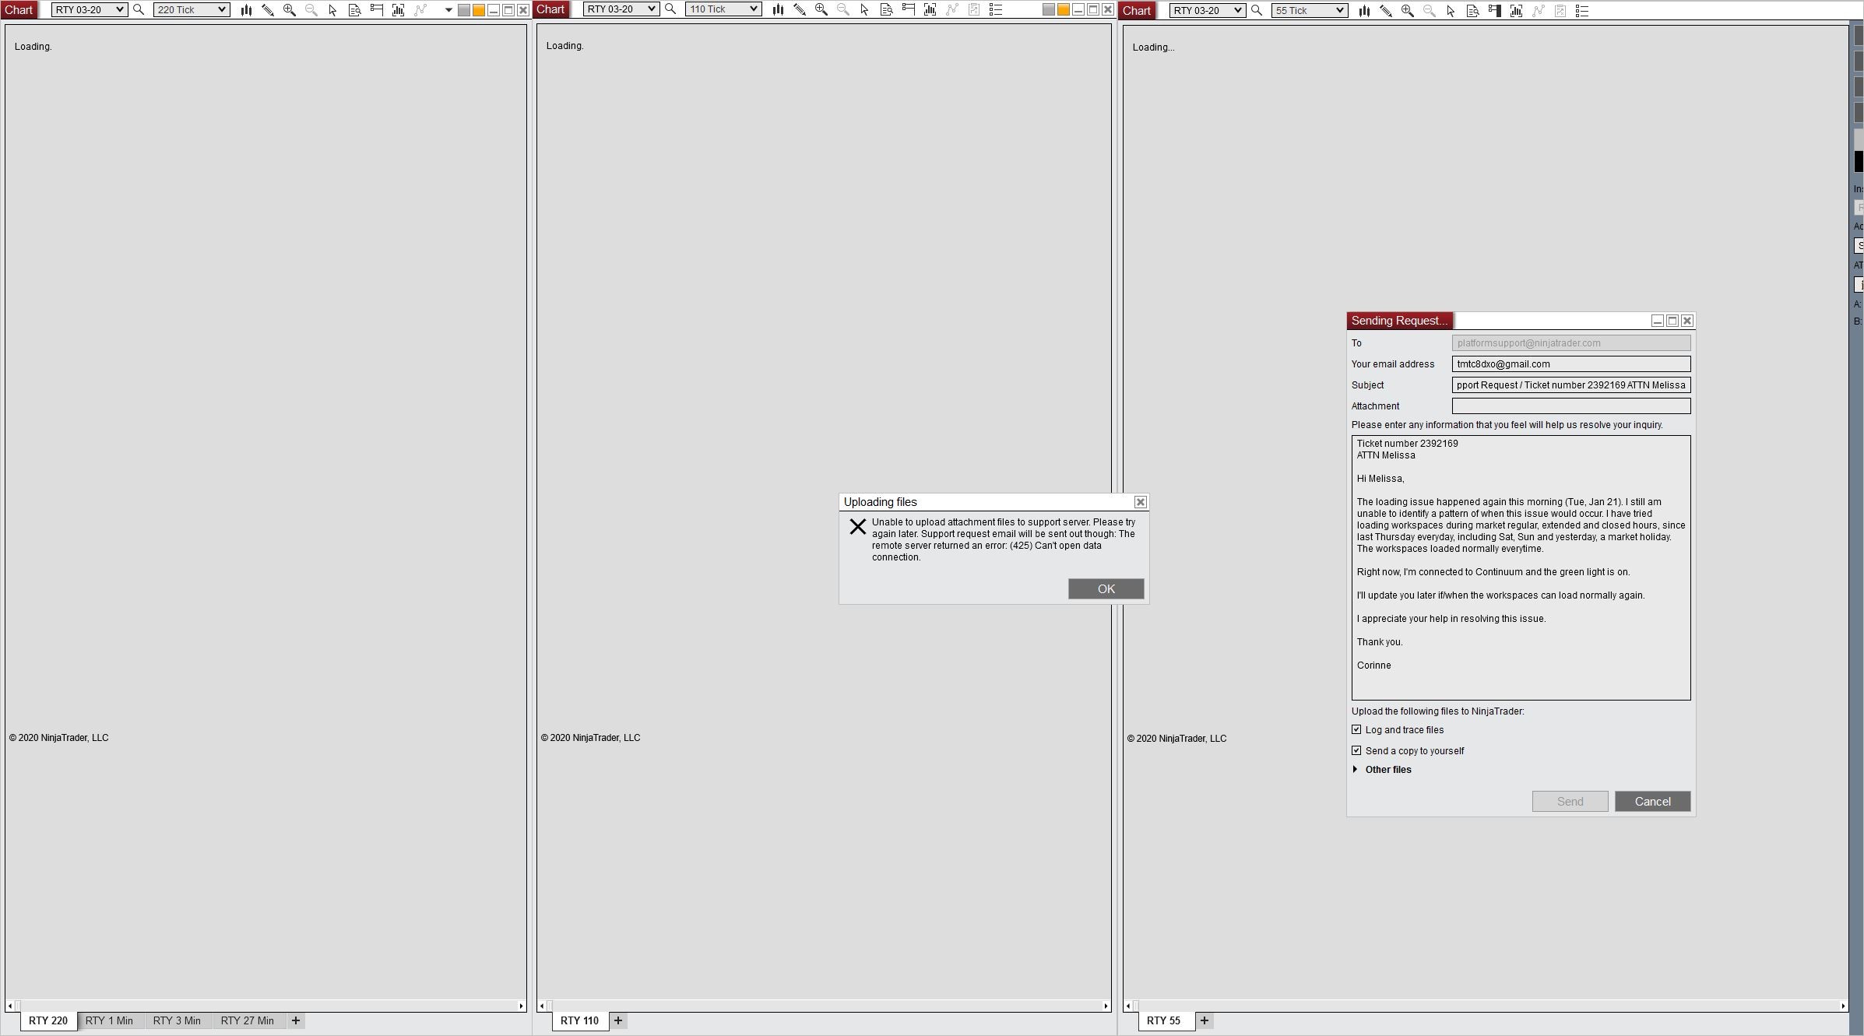Viewport: 1864px width, 1036px height.
Task: Click Cancel in the Sending Request window
Action: [1652, 801]
